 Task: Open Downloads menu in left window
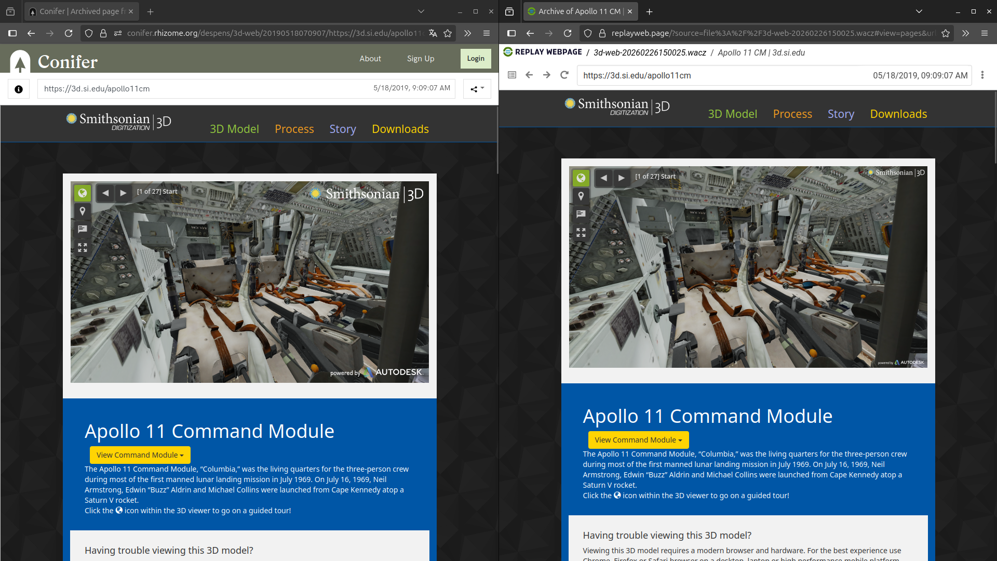point(400,129)
